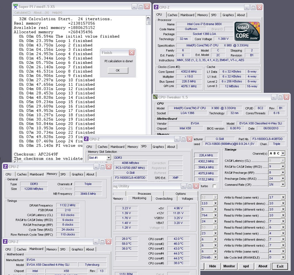Open the Help(H) menu in Super PI

(57, 13)
